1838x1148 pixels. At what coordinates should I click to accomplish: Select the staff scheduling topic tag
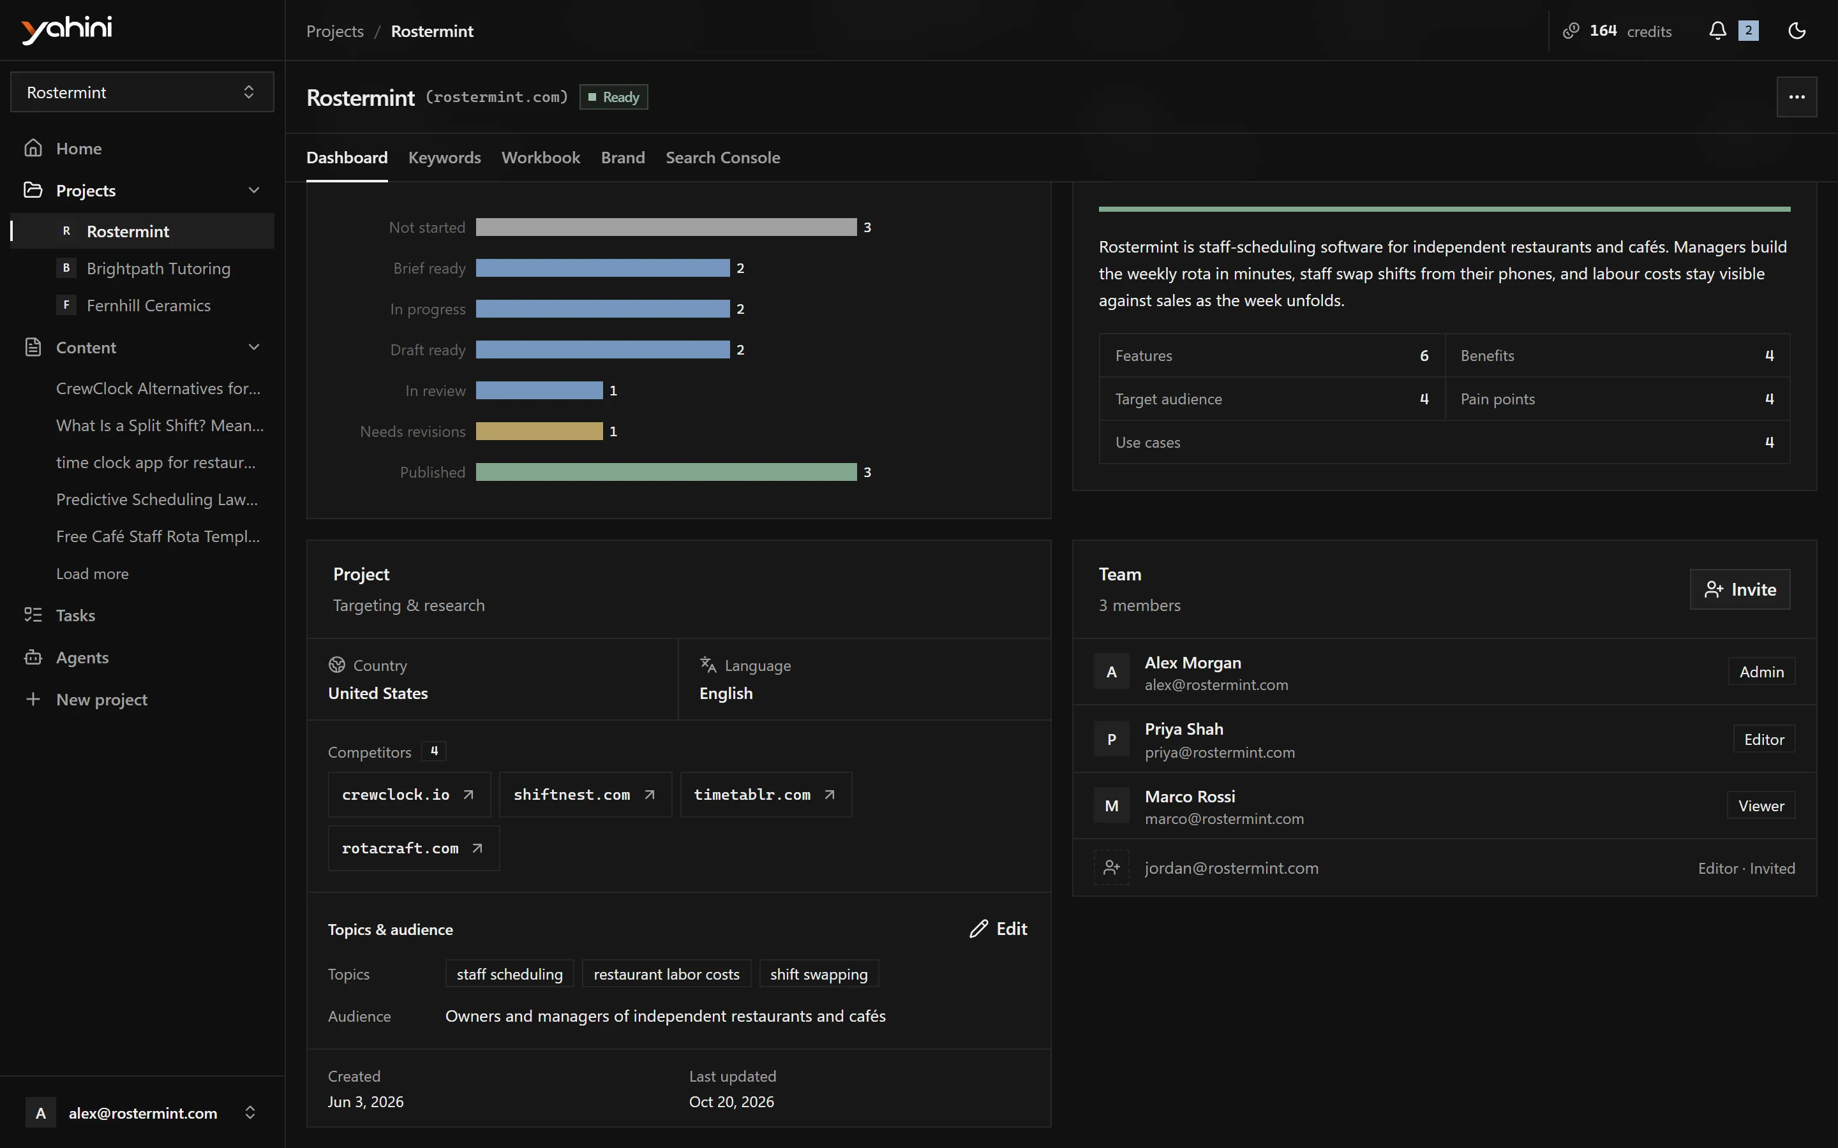pos(510,974)
